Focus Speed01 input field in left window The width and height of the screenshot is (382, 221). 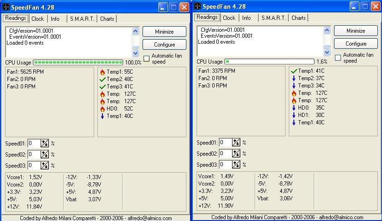[x=34, y=144]
